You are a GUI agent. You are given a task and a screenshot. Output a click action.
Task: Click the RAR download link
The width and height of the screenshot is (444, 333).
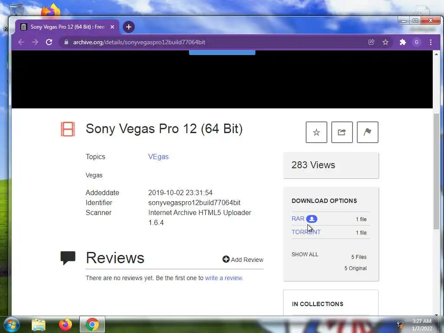click(x=298, y=219)
